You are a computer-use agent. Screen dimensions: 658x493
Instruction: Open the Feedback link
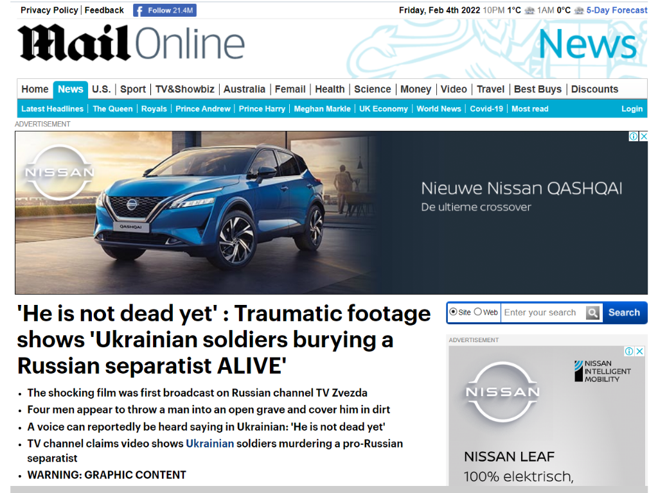coord(104,10)
